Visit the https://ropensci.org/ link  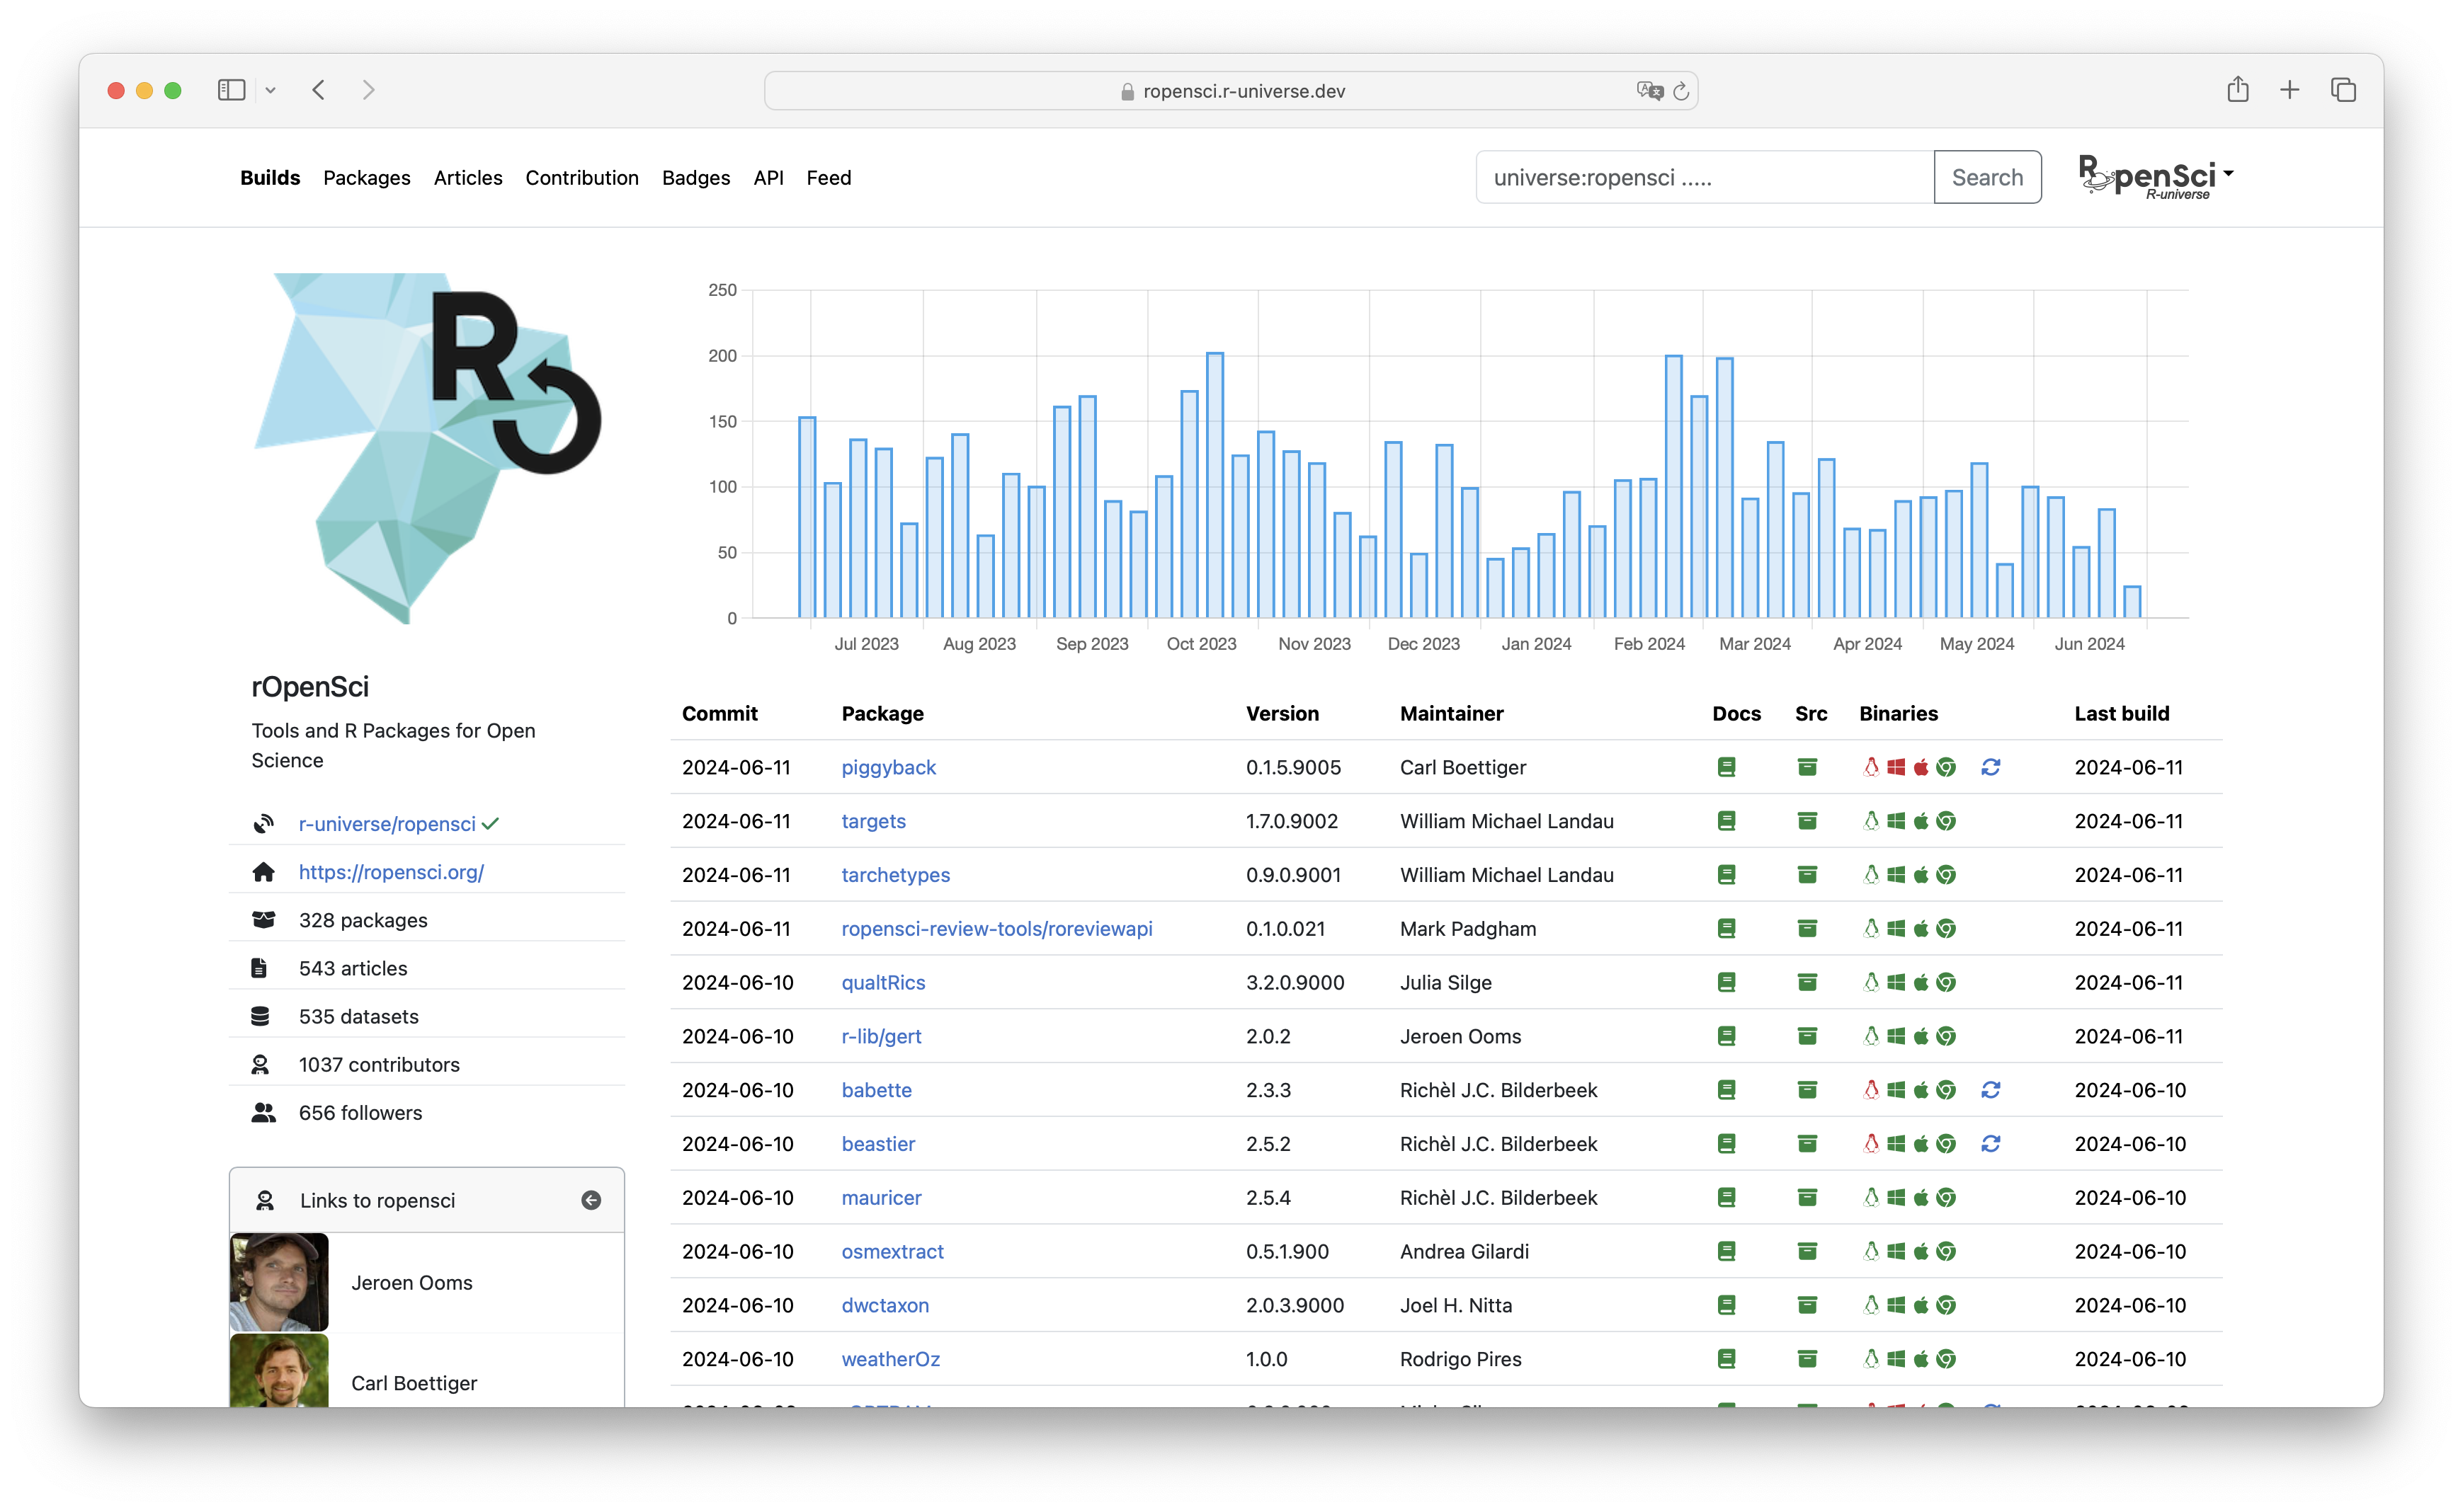[x=390, y=872]
